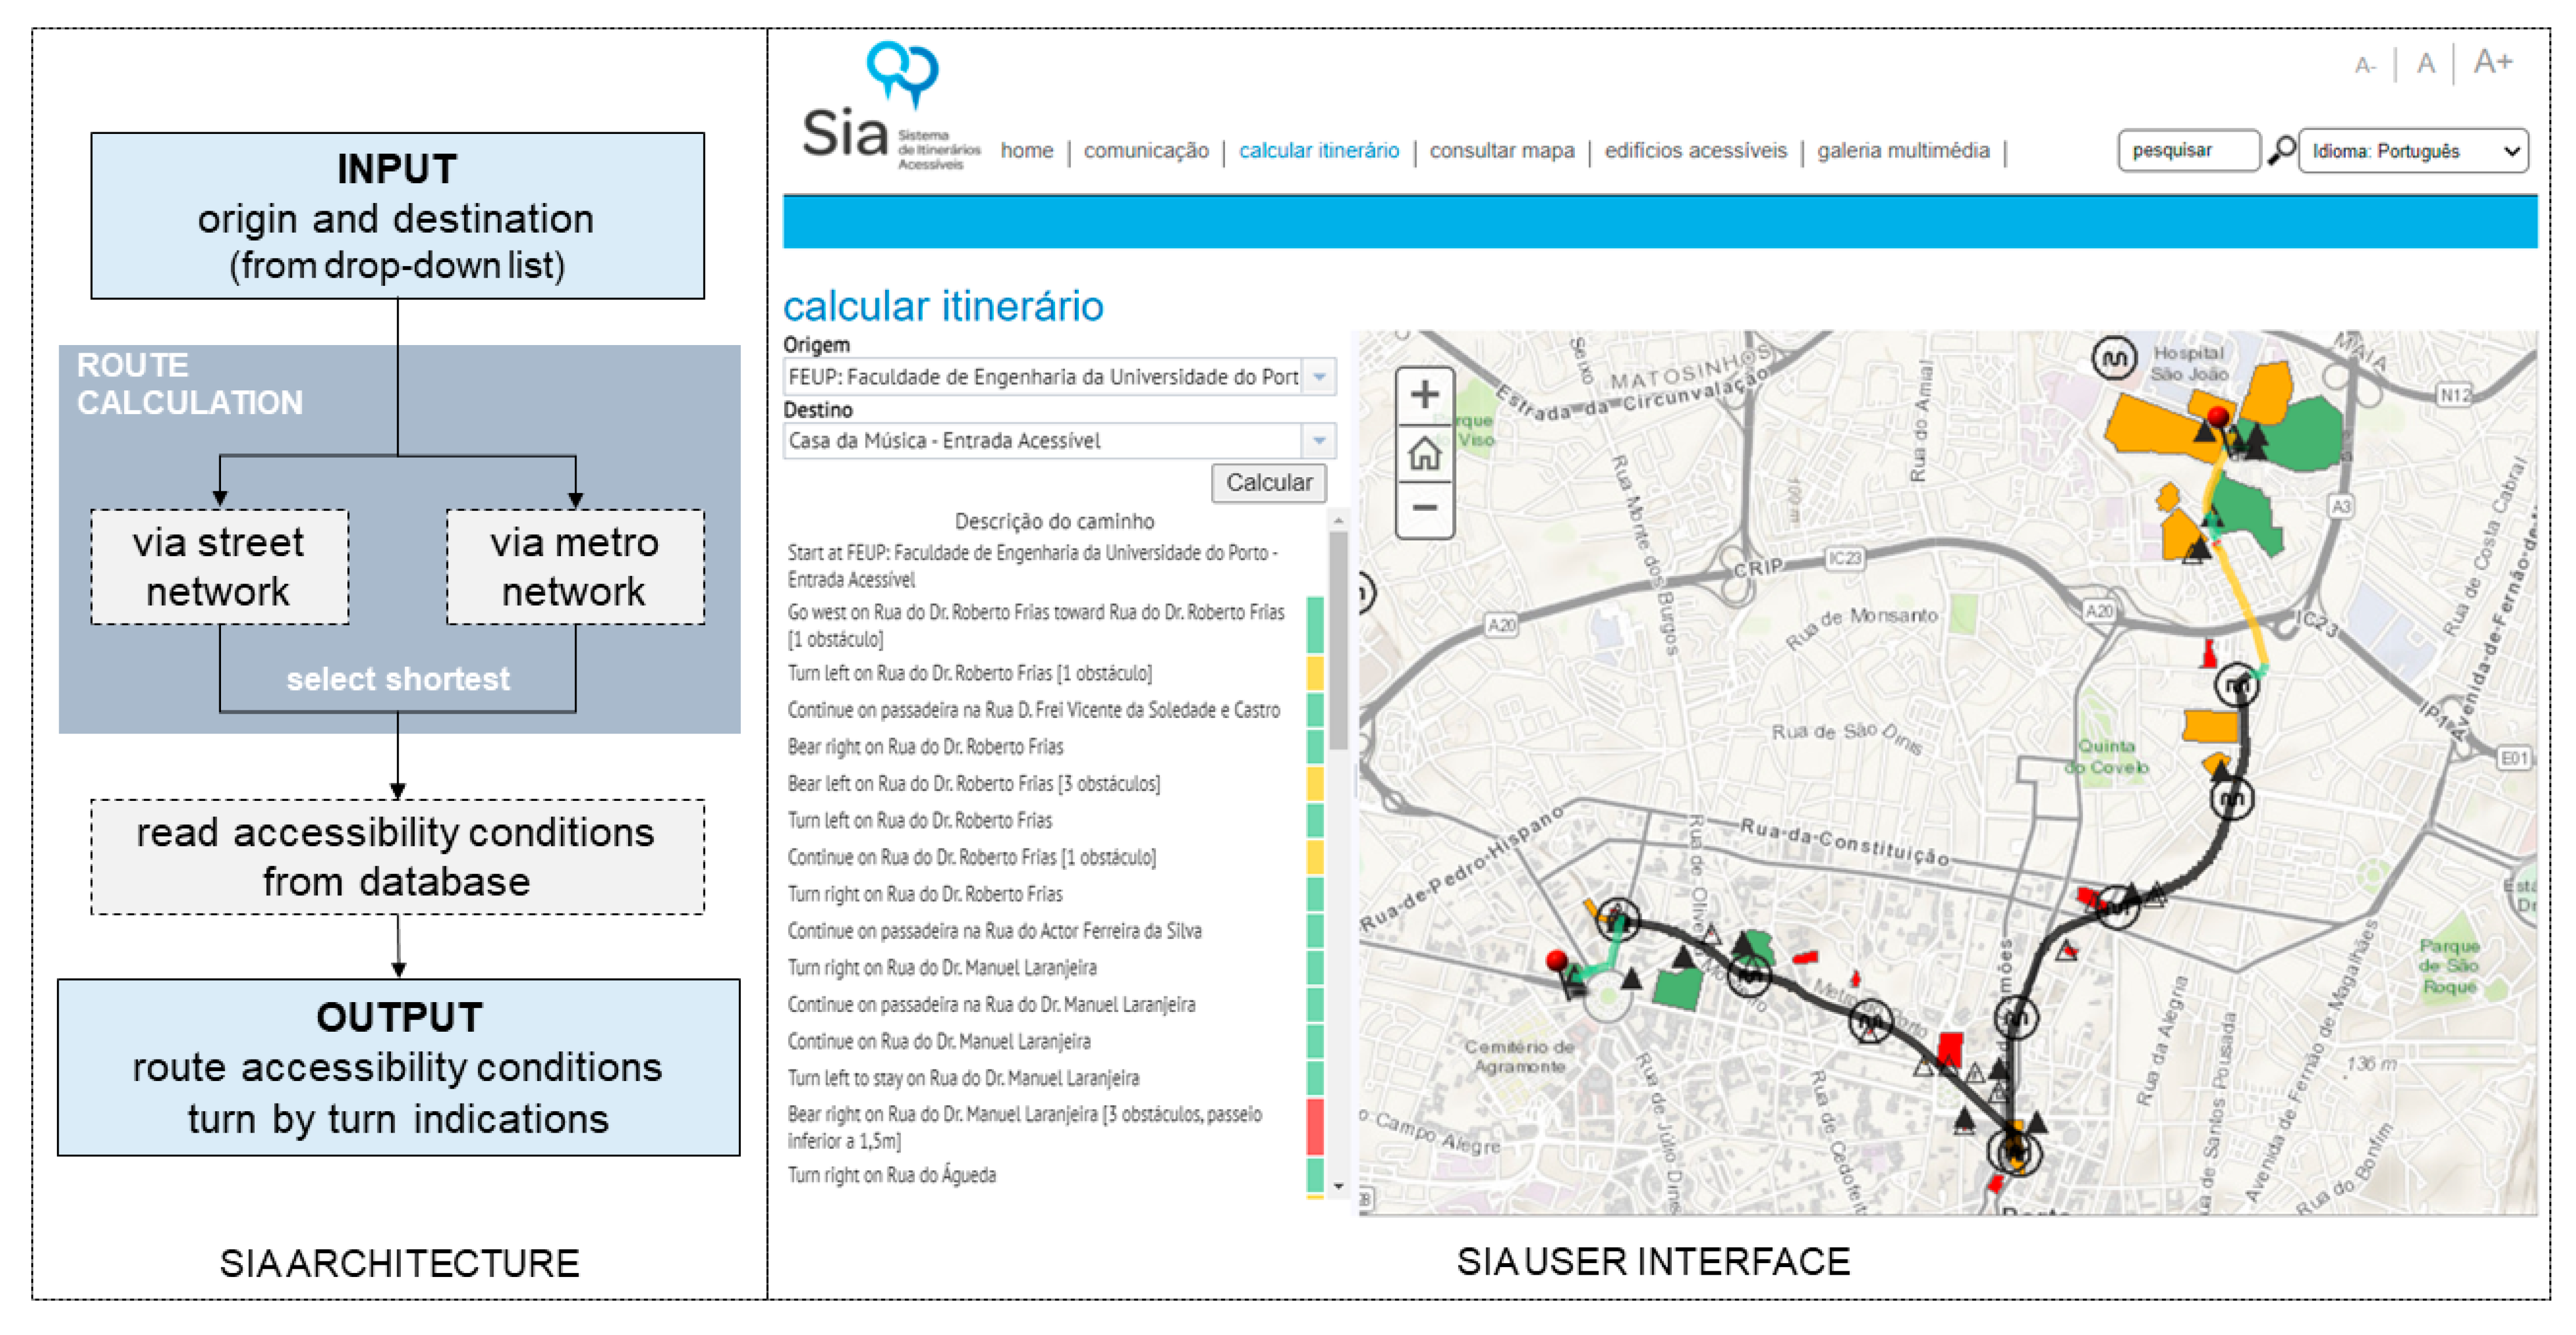Reset font size with middle A icon
Screen dimensions: 2576x1335
click(2425, 65)
